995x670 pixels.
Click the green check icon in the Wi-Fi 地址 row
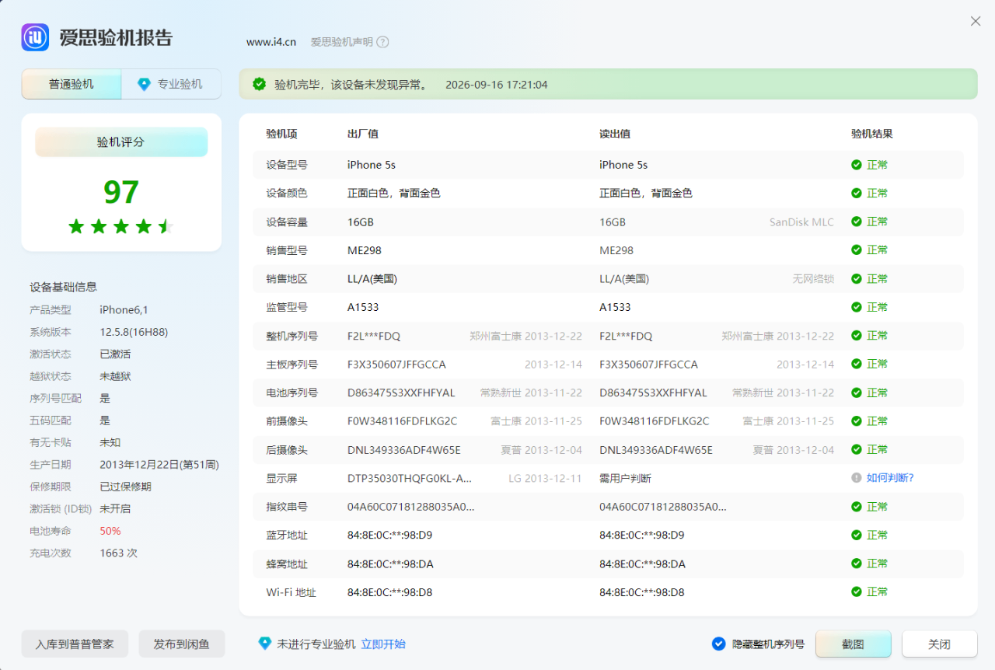point(857,592)
